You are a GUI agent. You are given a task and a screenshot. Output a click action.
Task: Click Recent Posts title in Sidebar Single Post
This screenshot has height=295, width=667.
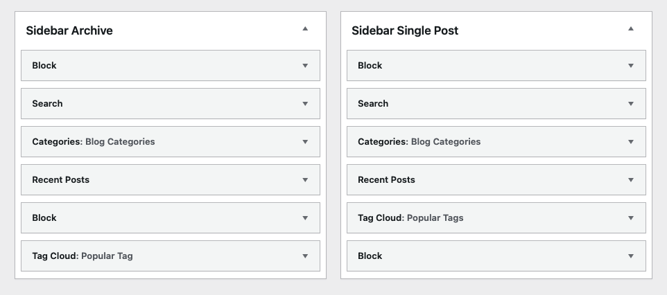click(386, 180)
